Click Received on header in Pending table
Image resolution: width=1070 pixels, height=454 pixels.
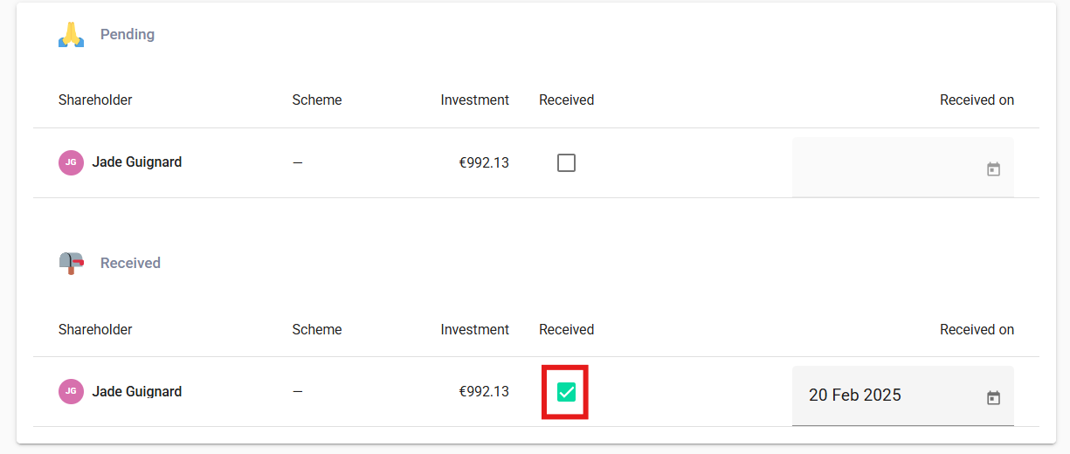(977, 100)
